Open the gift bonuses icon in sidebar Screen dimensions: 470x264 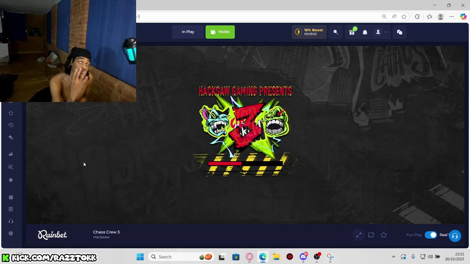coord(11,197)
